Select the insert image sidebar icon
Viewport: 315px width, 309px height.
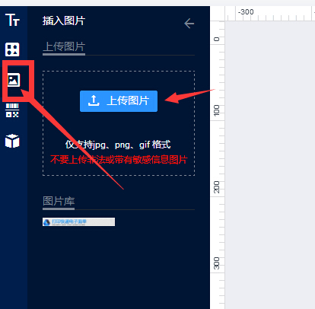pos(14,80)
